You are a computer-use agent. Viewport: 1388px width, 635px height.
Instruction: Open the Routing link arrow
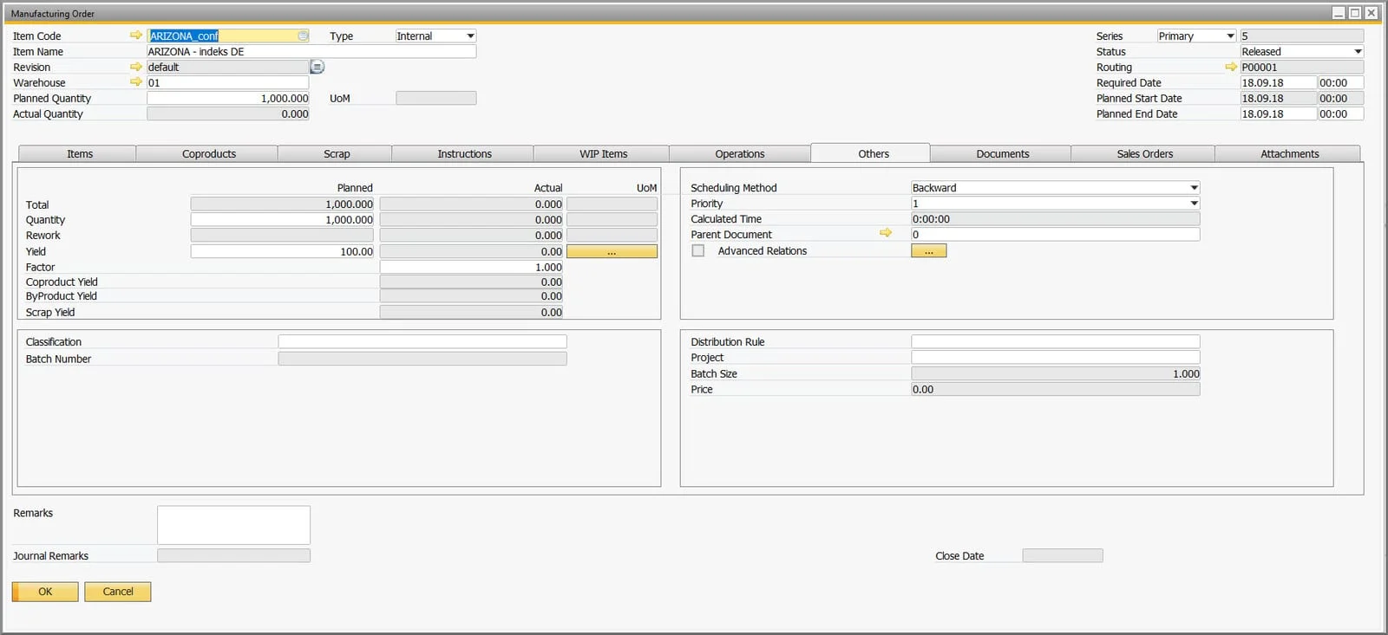point(1231,67)
